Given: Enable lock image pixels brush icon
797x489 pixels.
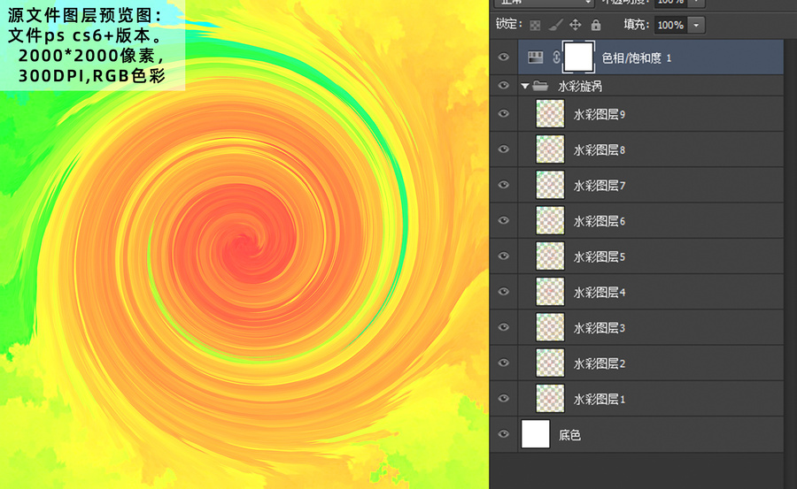Looking at the screenshot, I should pyautogui.click(x=555, y=25).
